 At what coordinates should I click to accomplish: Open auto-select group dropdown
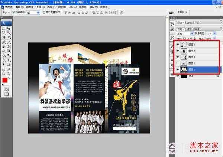[x=38, y=13]
